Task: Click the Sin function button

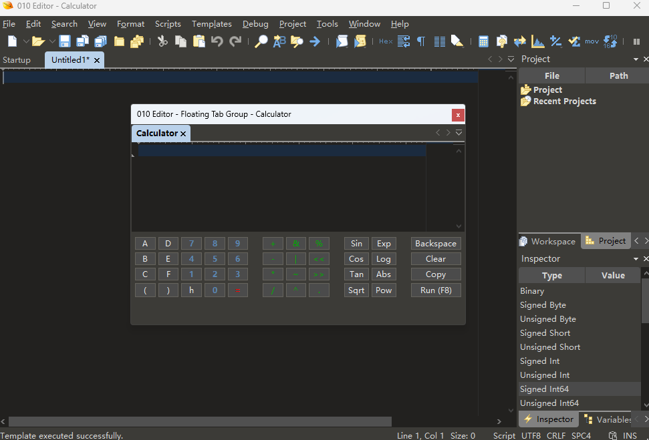Action: (x=356, y=244)
